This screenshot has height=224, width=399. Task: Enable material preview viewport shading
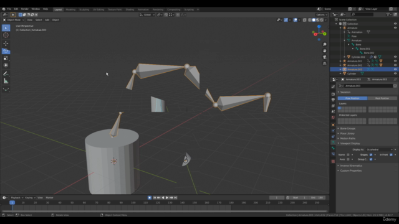click(x=318, y=20)
